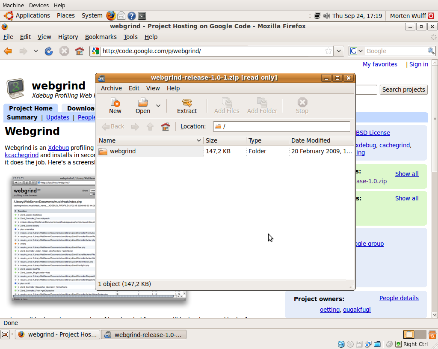Switch to the Project Home tab
Screen dimensions: 438x349
tap(31, 108)
